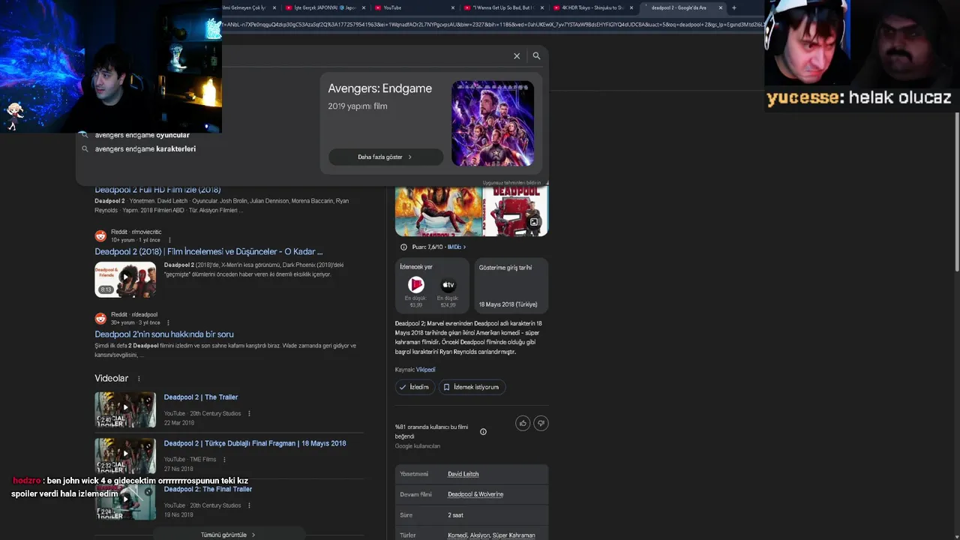Open IMDb rating link with chevron
This screenshot has height=540, width=960.
457,247
